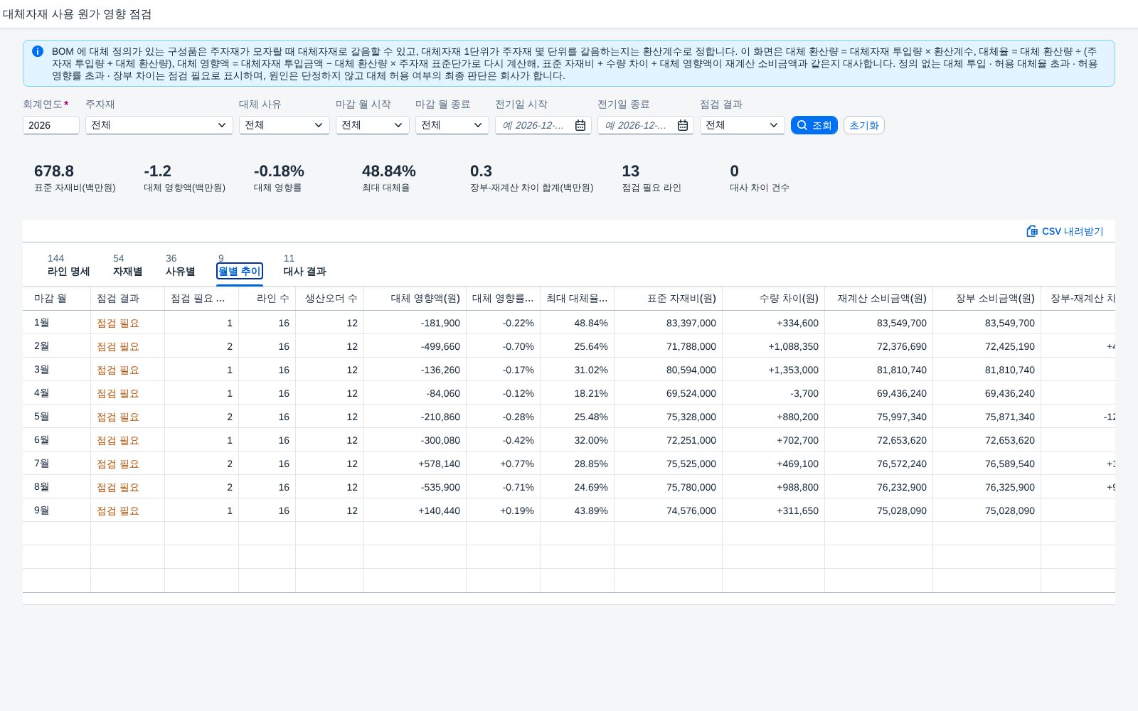
Task: Click the -3,700 cell in 4월 row
Action: point(774,393)
